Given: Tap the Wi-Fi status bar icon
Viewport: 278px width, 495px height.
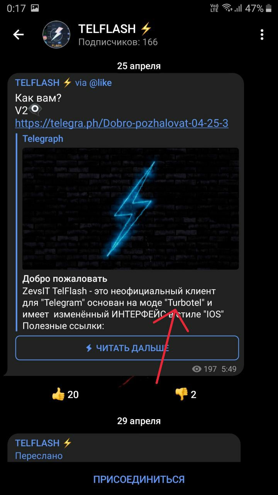Looking at the screenshot, I should point(227,8).
